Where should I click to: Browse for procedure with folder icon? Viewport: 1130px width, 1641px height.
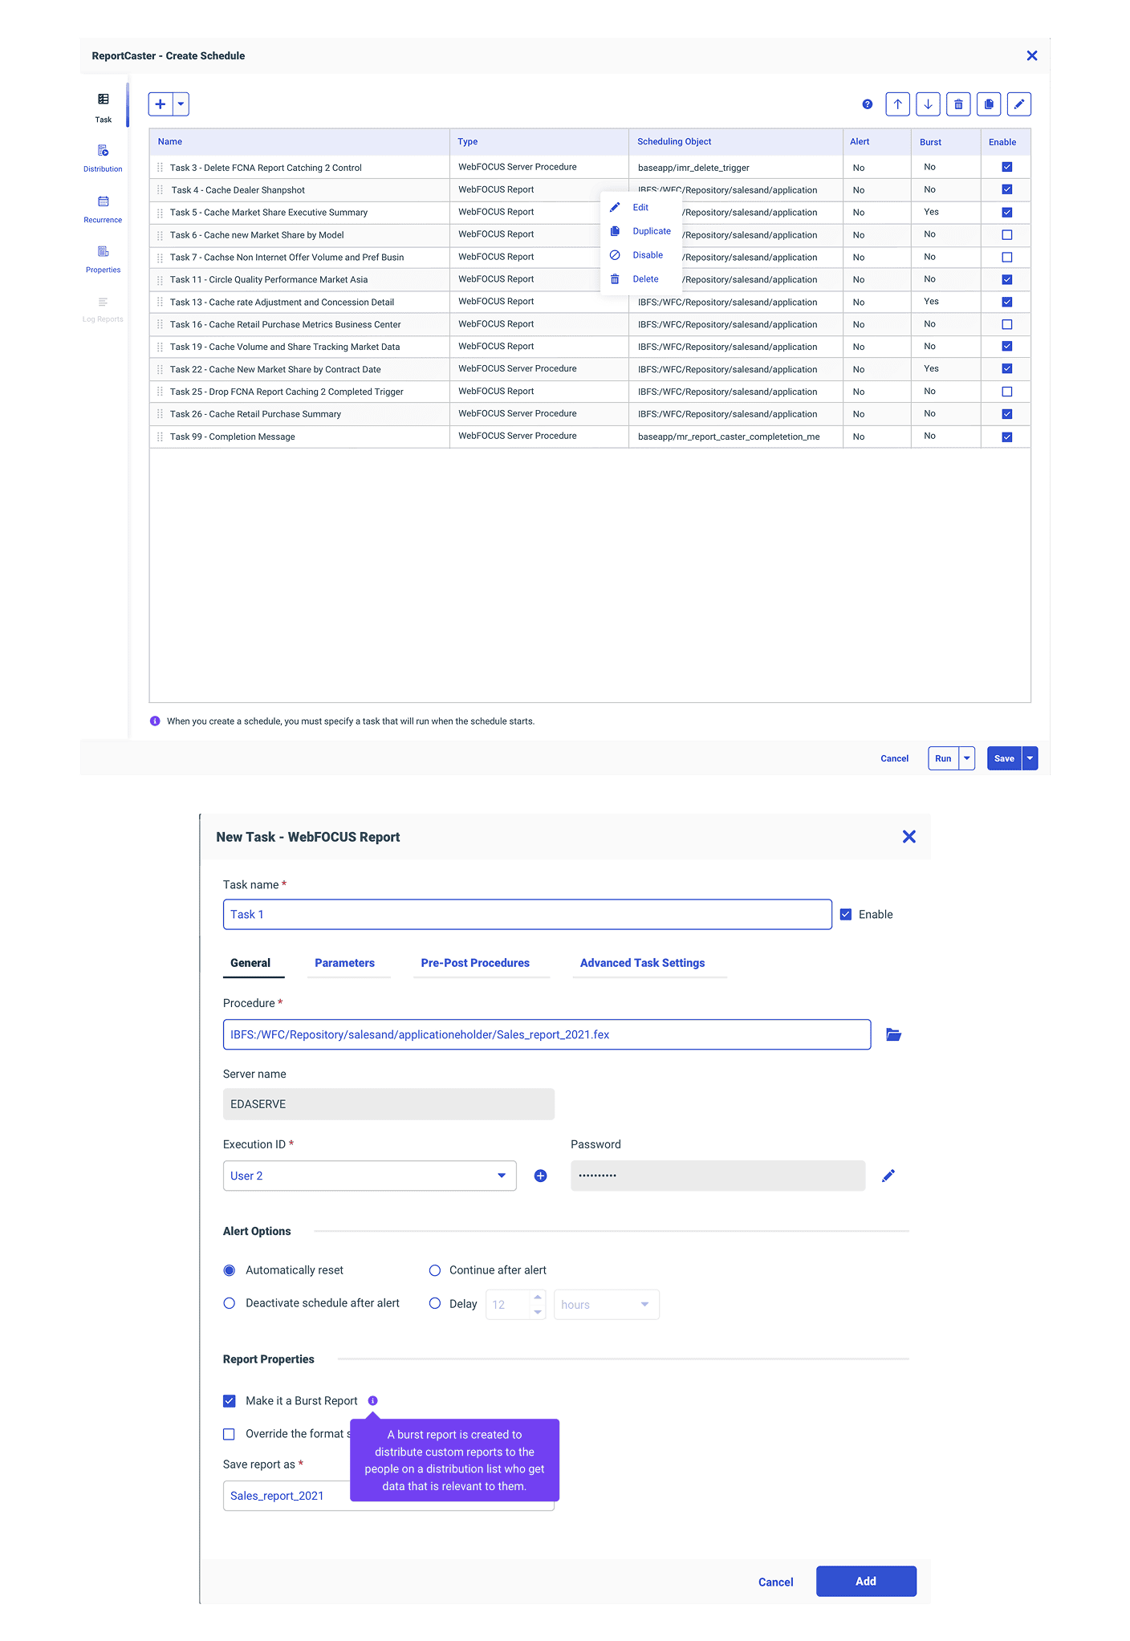click(x=893, y=1035)
